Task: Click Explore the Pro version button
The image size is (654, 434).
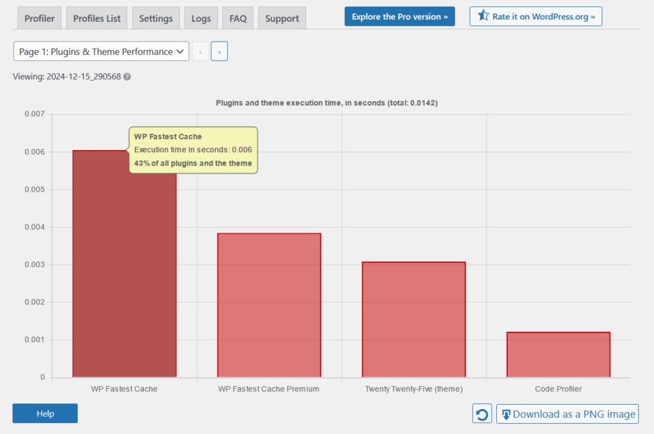Action: pos(400,17)
